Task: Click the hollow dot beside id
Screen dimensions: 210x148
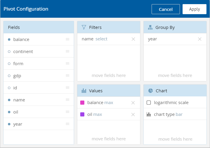Action: [x=9, y=88]
